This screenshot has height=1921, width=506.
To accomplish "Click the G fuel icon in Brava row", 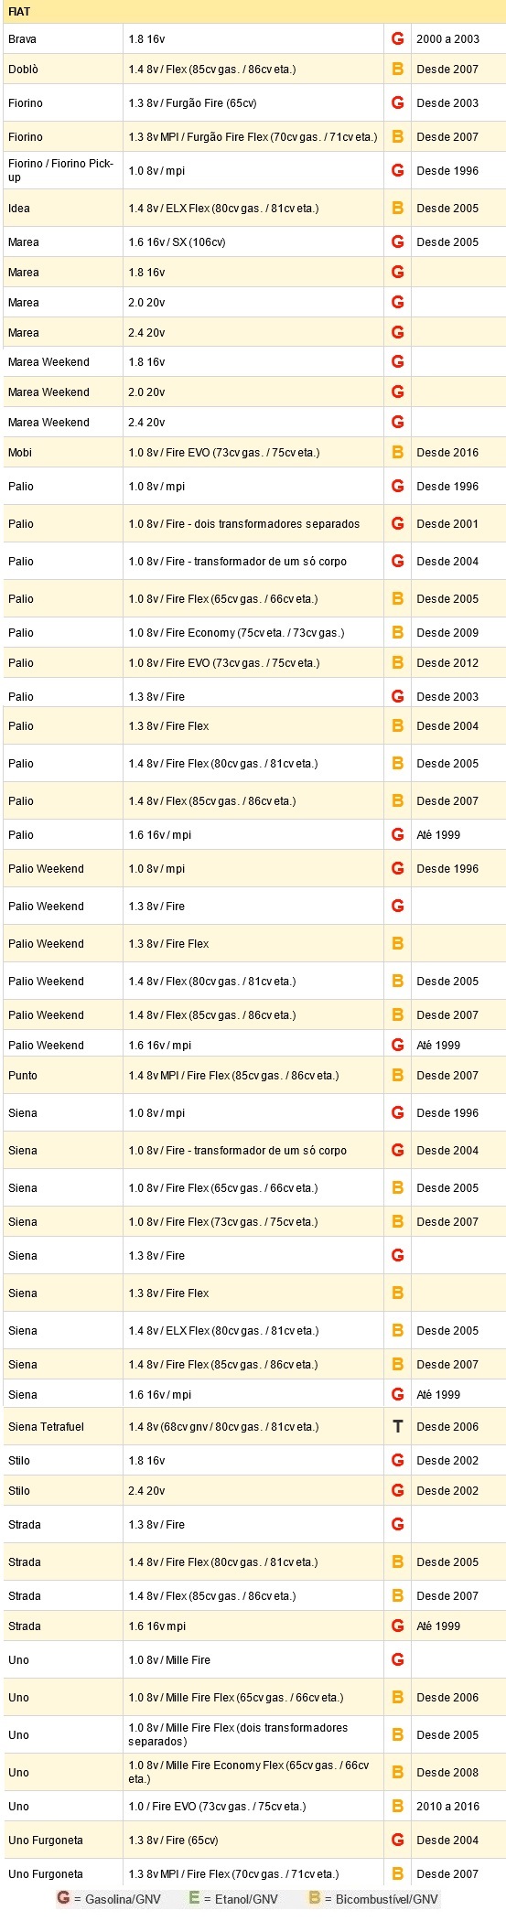I will [x=397, y=39].
